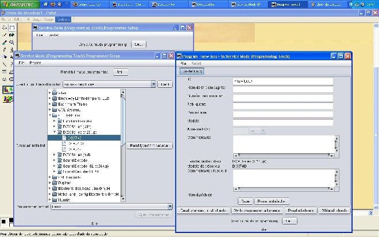The image size is (379, 237).
Task: Click the first quick launch icon in taskbar
Action: [46, 5]
